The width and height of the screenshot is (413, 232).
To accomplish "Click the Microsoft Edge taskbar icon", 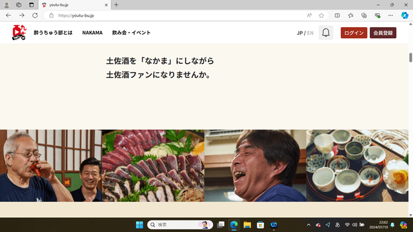I will [234, 225].
